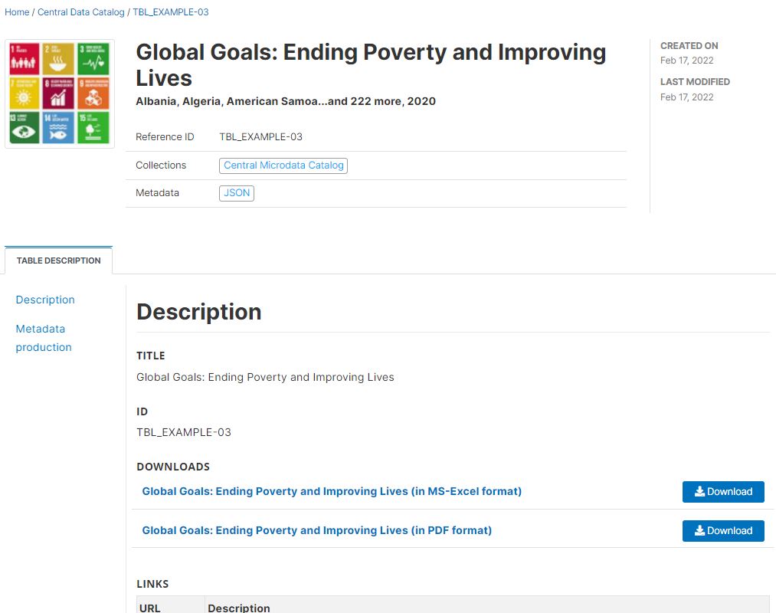Click the blue SDG 14 fish tile

point(59,128)
